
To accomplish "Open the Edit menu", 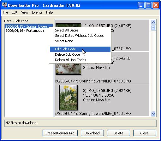I will [15, 12].
